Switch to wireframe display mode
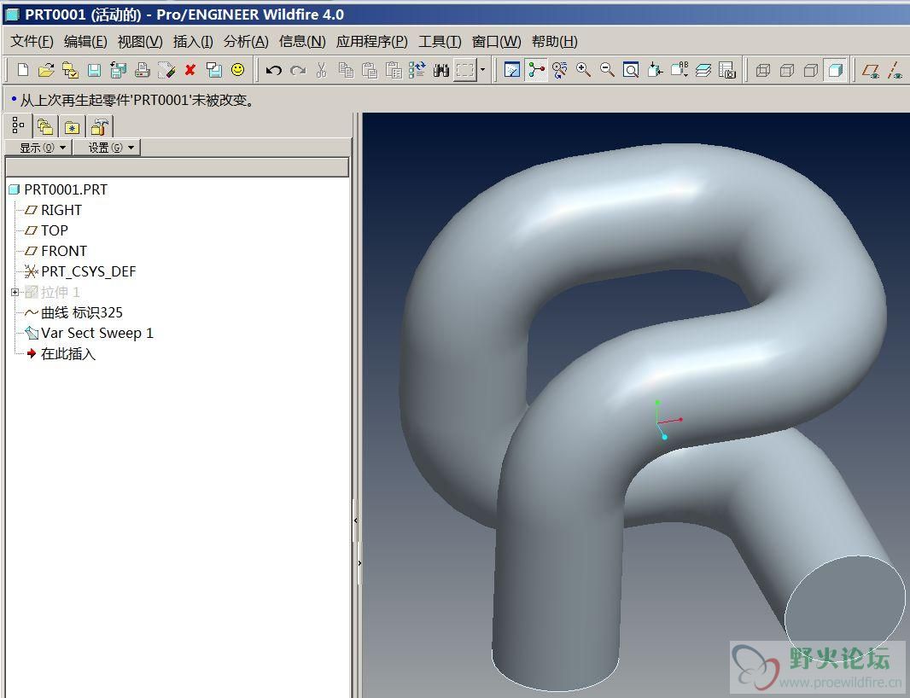 coord(763,70)
